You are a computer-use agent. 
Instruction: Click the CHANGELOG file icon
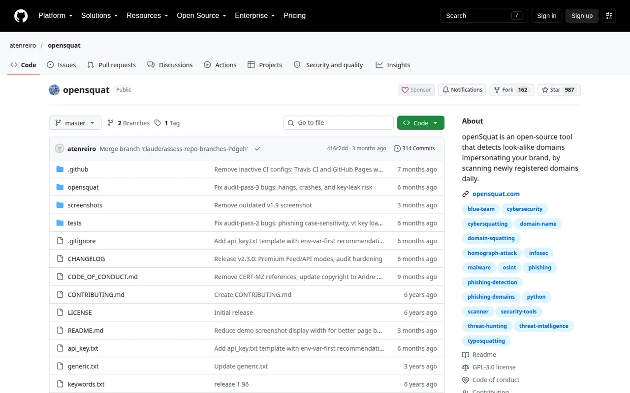tap(60, 259)
